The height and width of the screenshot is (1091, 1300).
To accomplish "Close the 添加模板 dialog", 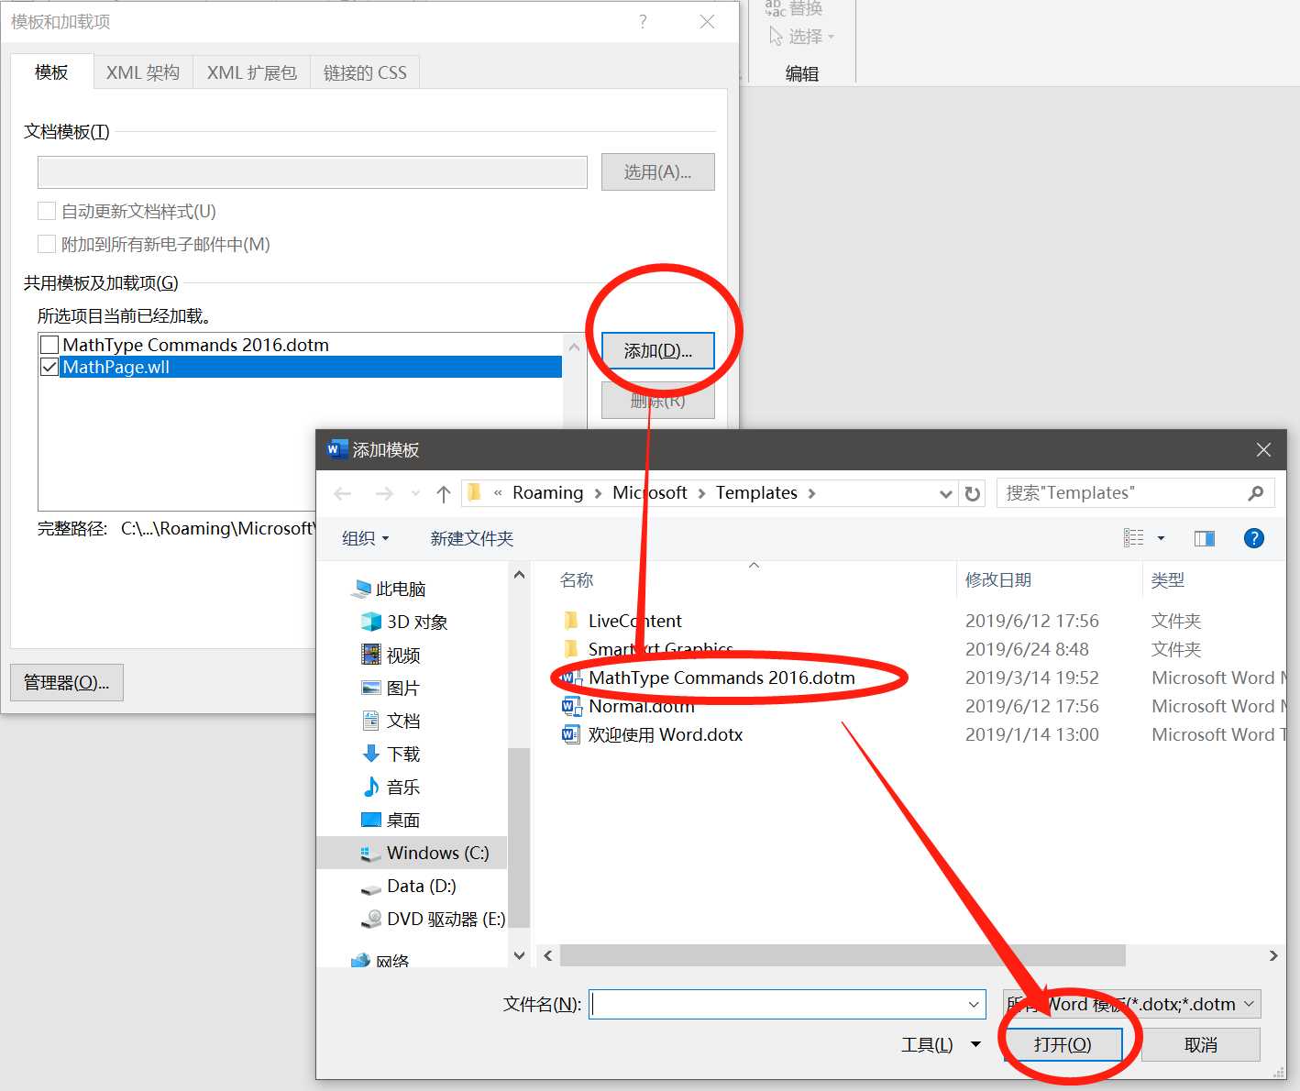I will pyautogui.click(x=1263, y=449).
